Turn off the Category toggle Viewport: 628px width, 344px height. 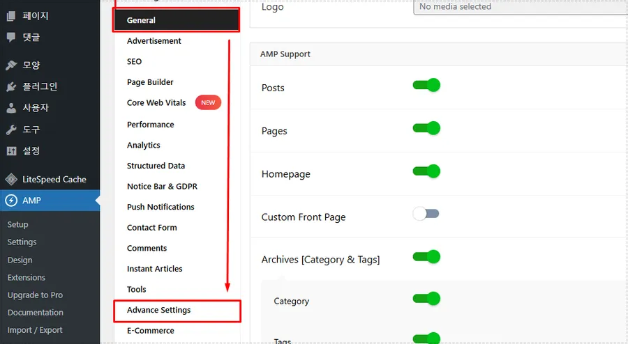tap(426, 299)
